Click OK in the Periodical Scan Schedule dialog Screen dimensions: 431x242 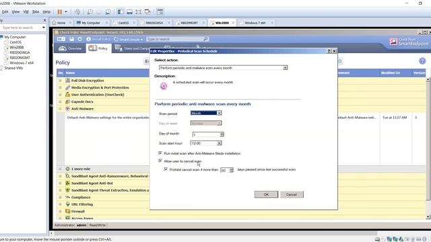[266, 194]
